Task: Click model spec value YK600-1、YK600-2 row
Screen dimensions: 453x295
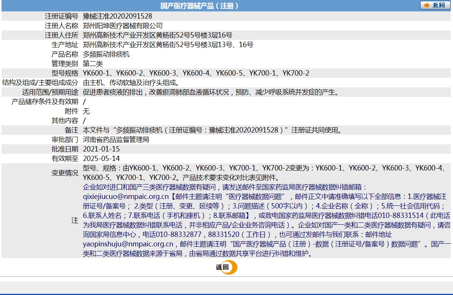Action: point(196,73)
